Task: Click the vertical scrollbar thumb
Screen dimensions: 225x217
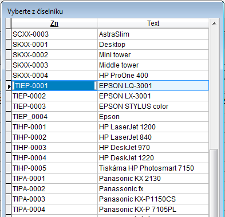Action: [214, 183]
